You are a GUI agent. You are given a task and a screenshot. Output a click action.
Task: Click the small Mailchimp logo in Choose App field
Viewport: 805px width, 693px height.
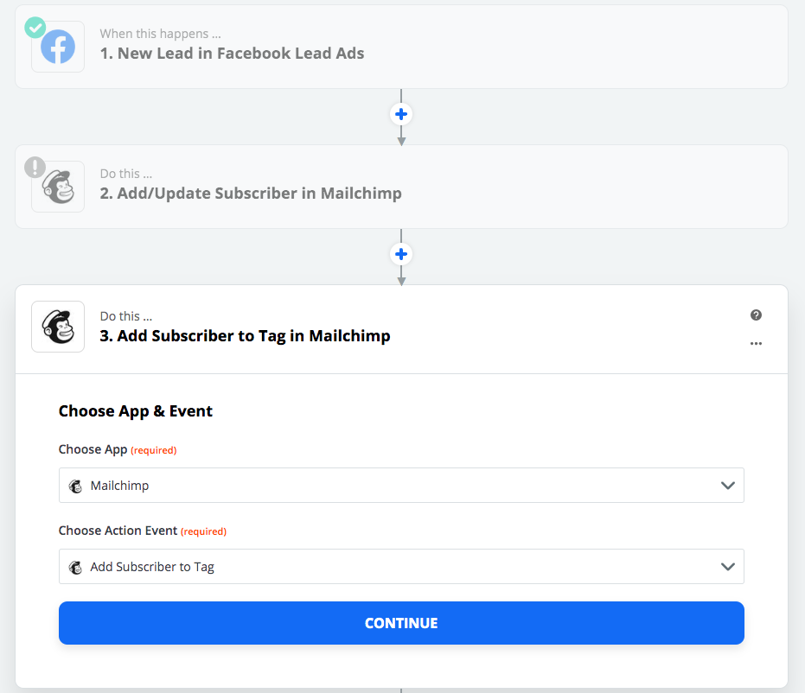point(75,486)
